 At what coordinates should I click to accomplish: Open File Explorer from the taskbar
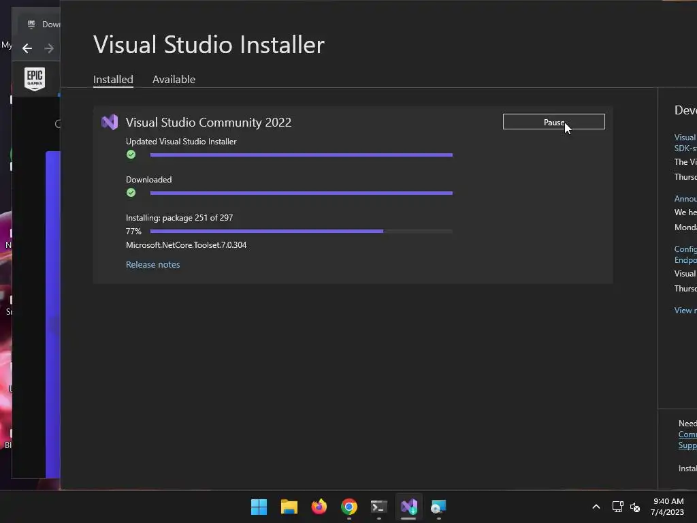289,507
